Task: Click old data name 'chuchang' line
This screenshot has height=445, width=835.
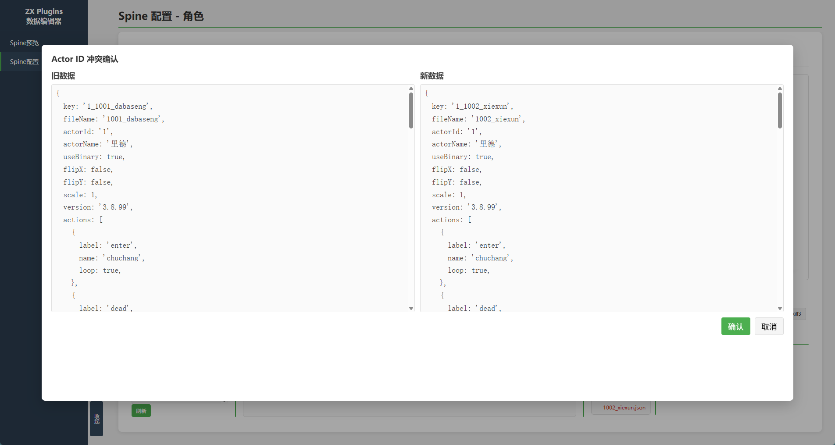Action: [x=112, y=258]
